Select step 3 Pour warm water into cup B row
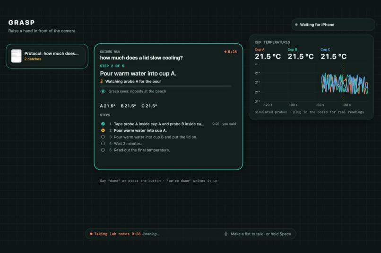The image size is (381, 253). click(x=168, y=137)
